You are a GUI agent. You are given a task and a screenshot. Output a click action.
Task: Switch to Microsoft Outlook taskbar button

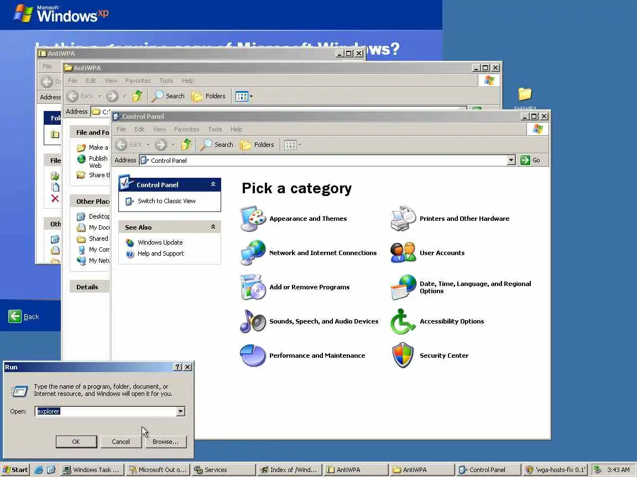pos(157,470)
